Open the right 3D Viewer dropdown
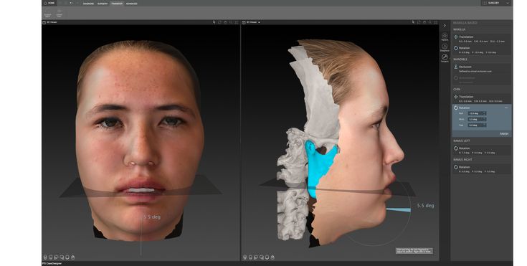The width and height of the screenshot is (527, 266). coord(259,22)
